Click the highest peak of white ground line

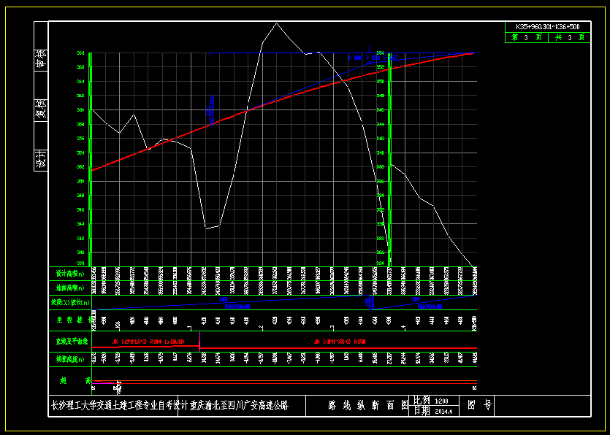tap(275, 23)
